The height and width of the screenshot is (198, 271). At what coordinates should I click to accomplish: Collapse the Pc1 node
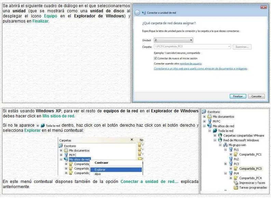pos(225,150)
